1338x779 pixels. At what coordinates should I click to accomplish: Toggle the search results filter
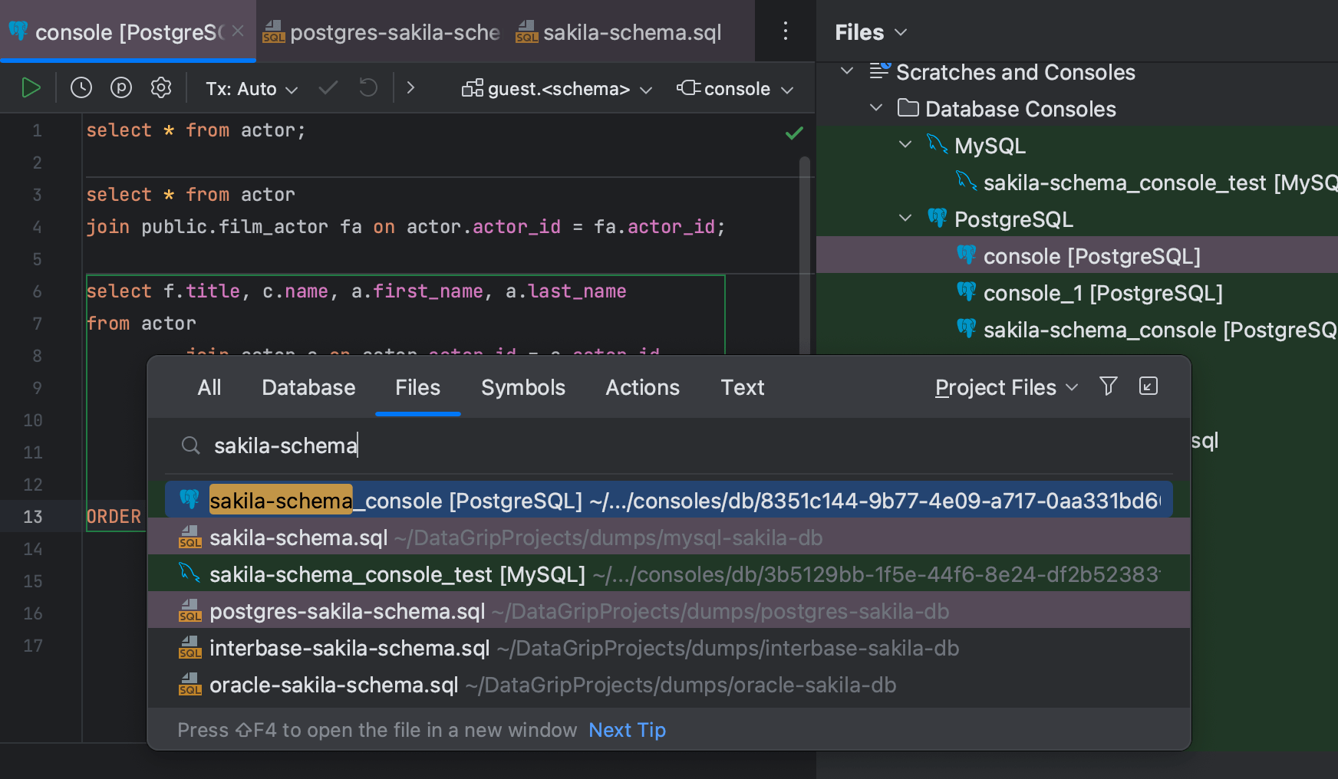pyautogui.click(x=1108, y=386)
